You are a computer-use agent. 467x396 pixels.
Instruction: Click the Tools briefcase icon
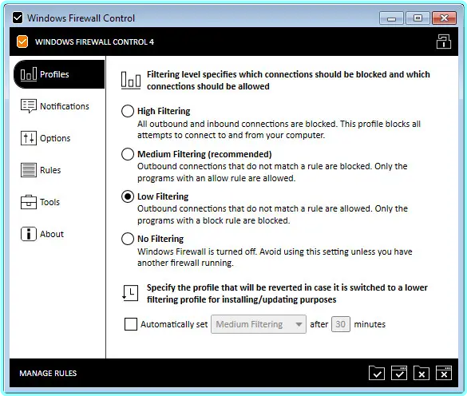[x=29, y=202]
